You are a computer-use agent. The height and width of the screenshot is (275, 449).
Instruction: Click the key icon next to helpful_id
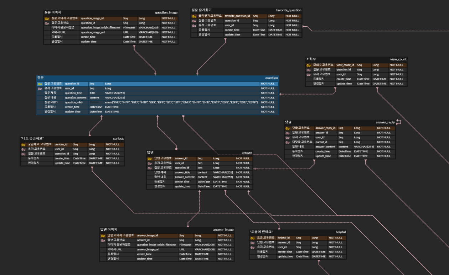click(x=253, y=237)
